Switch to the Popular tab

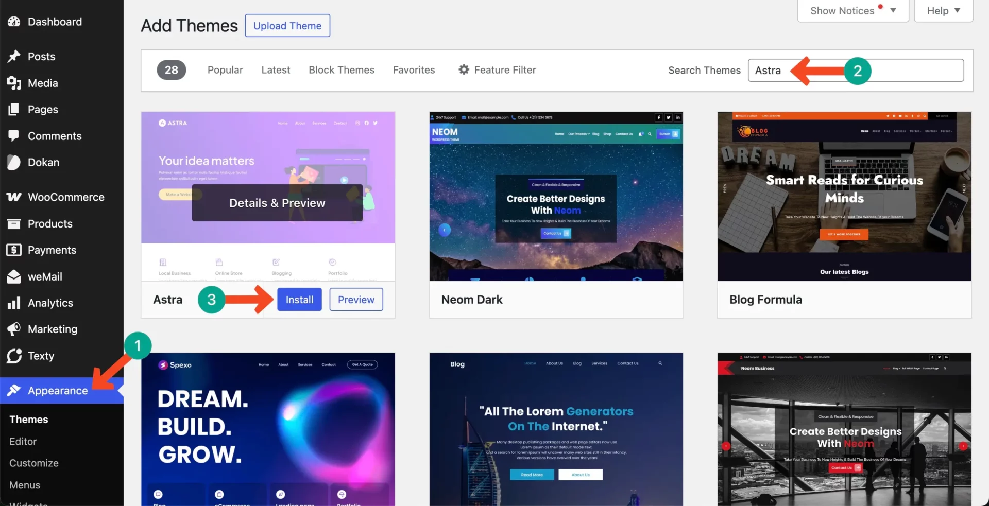click(225, 69)
